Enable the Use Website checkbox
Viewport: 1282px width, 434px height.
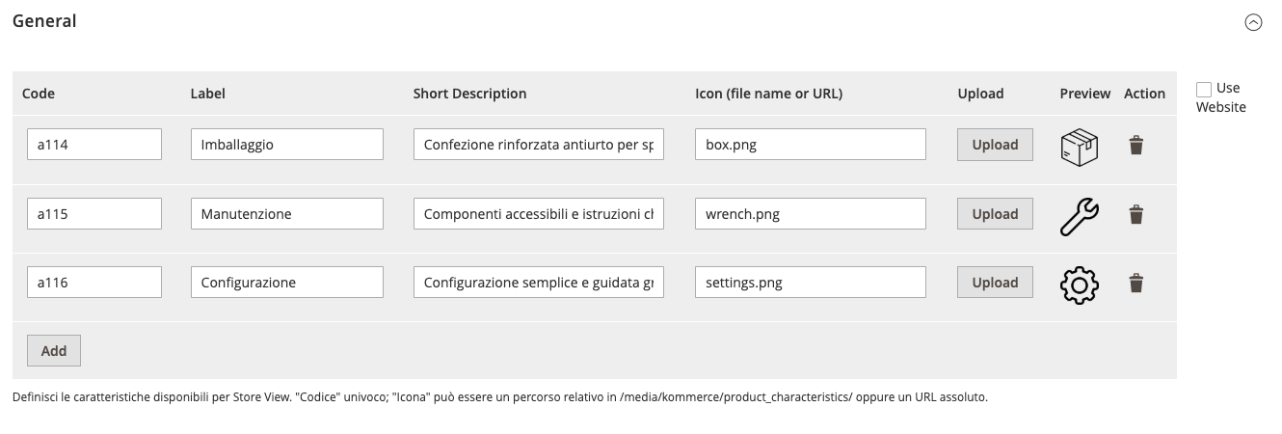(1204, 89)
